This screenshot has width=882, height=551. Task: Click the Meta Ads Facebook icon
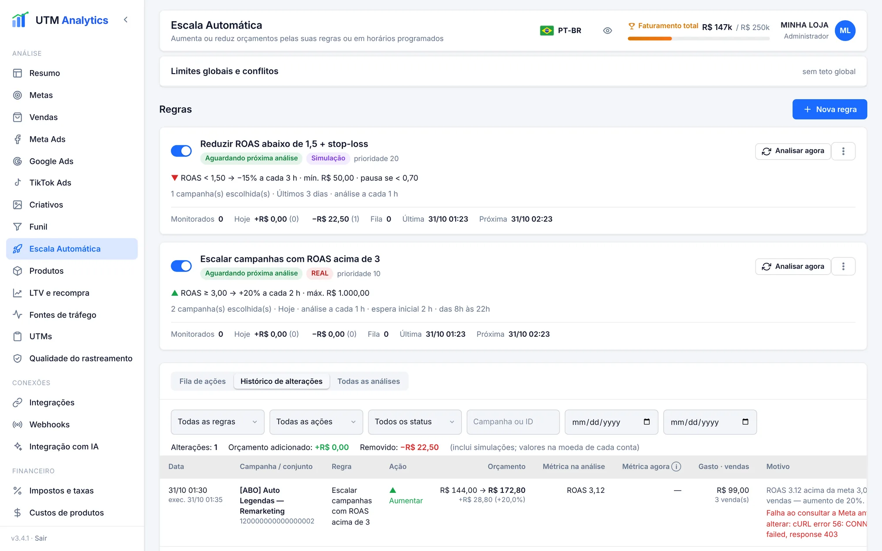tap(18, 139)
